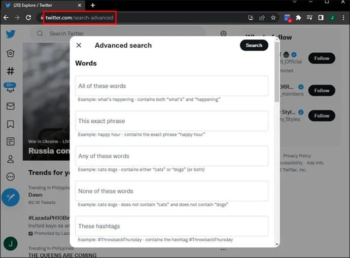The image size is (350, 258).
Task: Open Chrome three-dot menu
Action: click(343, 18)
